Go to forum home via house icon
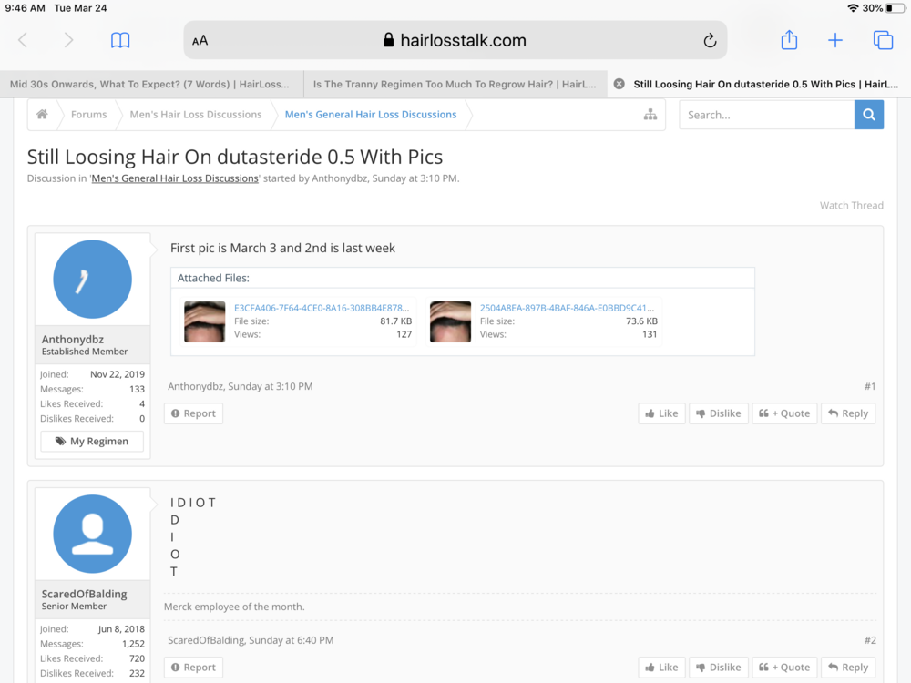 (x=42, y=115)
